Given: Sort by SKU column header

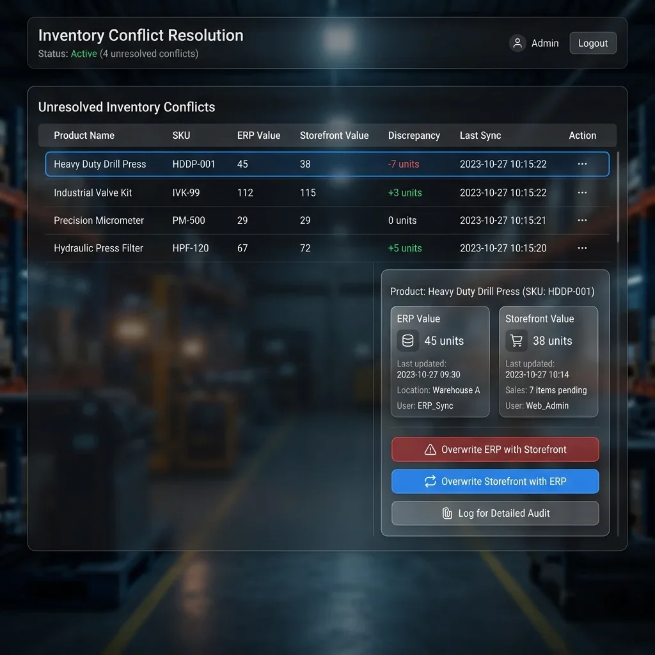Looking at the screenshot, I should tap(181, 136).
